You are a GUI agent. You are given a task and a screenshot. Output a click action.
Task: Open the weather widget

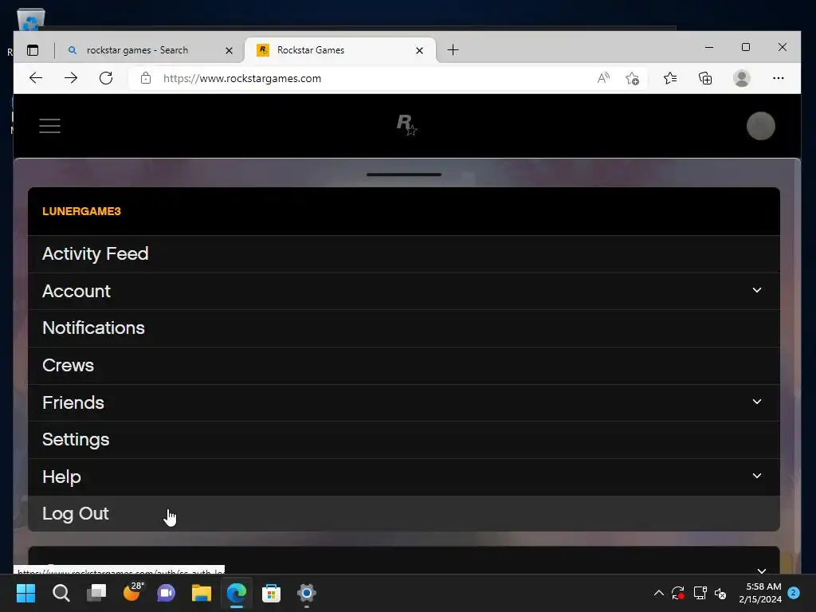click(x=133, y=592)
